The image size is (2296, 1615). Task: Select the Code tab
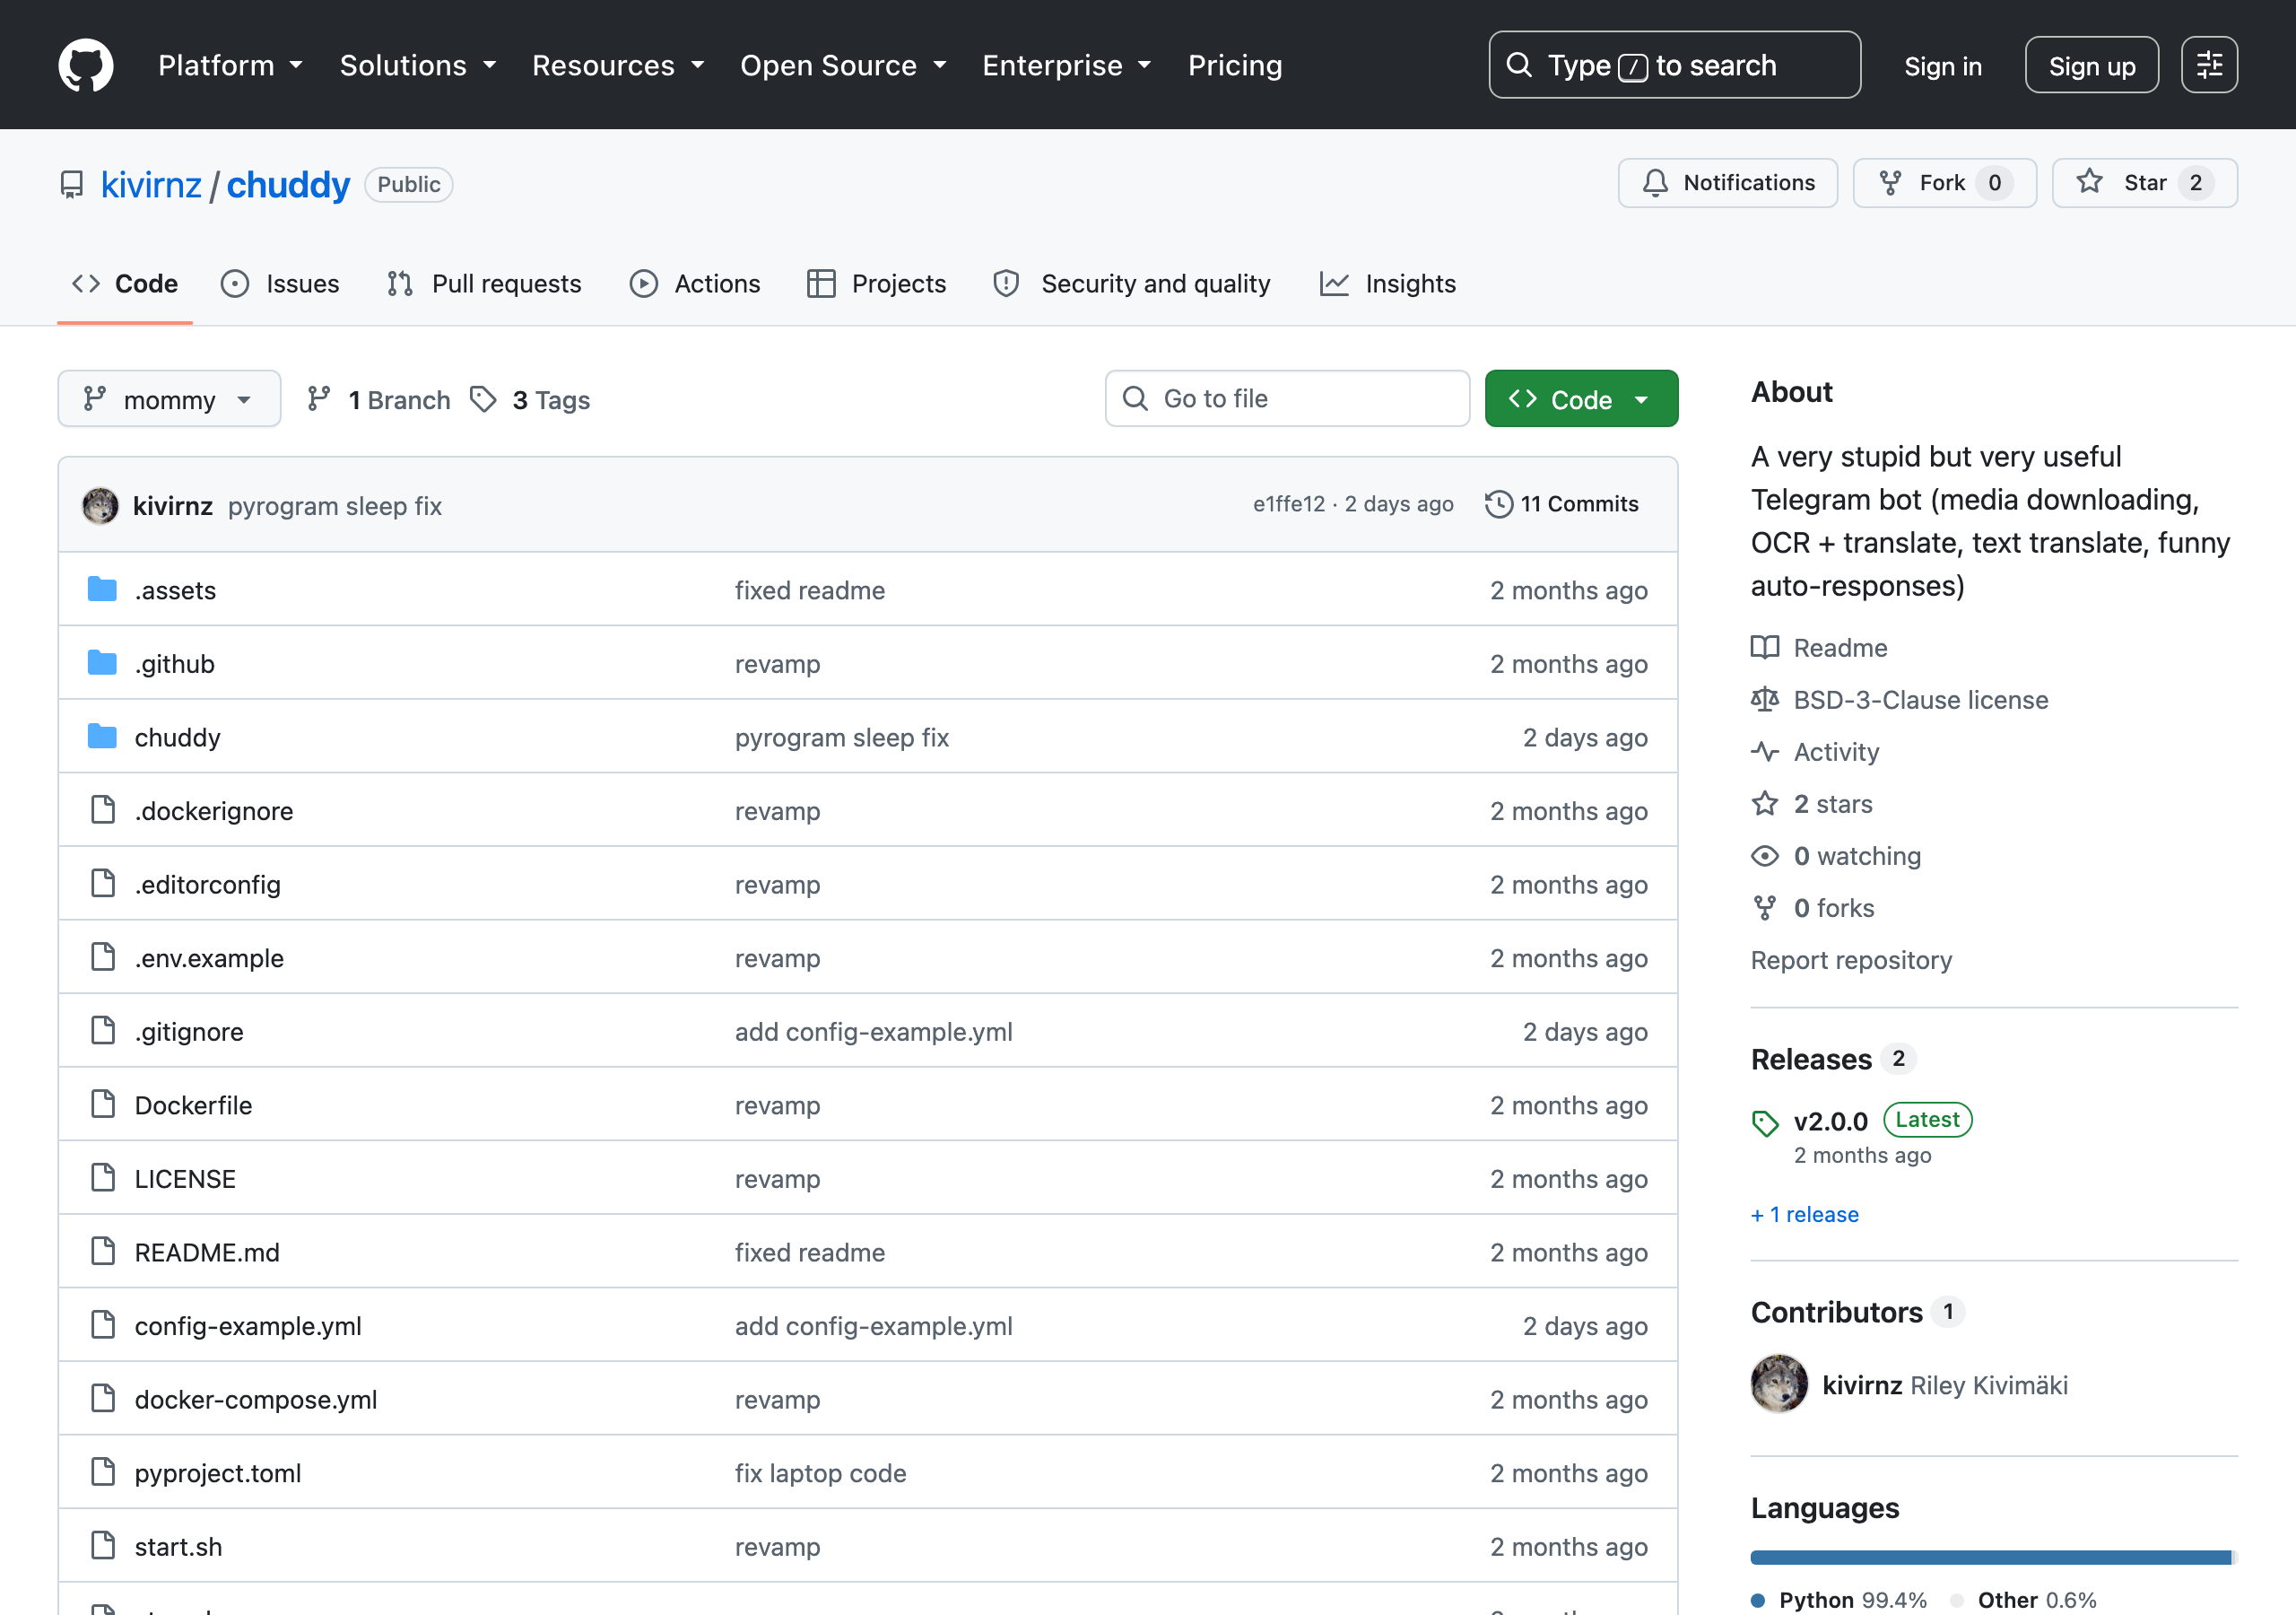coord(125,284)
